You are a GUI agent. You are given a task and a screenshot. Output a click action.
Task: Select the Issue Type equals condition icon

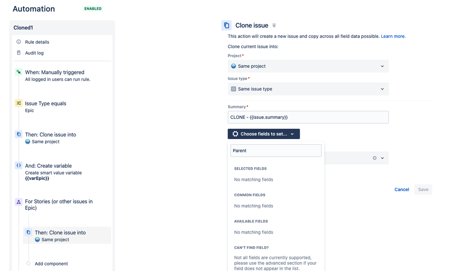19,103
